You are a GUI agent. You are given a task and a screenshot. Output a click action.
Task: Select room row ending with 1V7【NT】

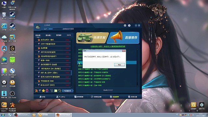53,85
